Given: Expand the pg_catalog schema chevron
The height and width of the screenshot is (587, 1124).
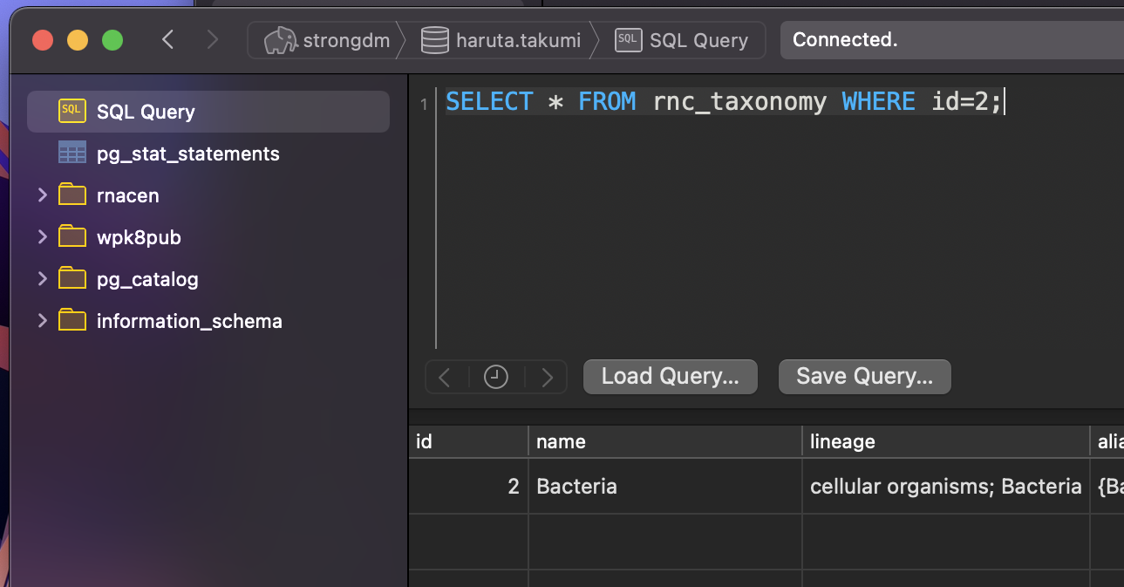Looking at the screenshot, I should click(x=43, y=278).
